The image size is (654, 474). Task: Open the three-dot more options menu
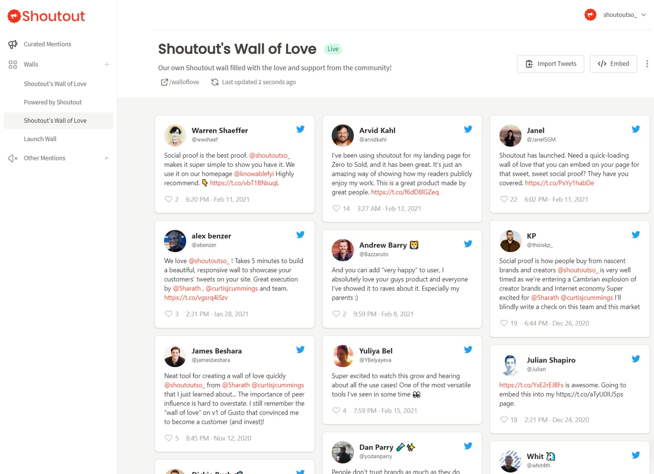[x=647, y=64]
